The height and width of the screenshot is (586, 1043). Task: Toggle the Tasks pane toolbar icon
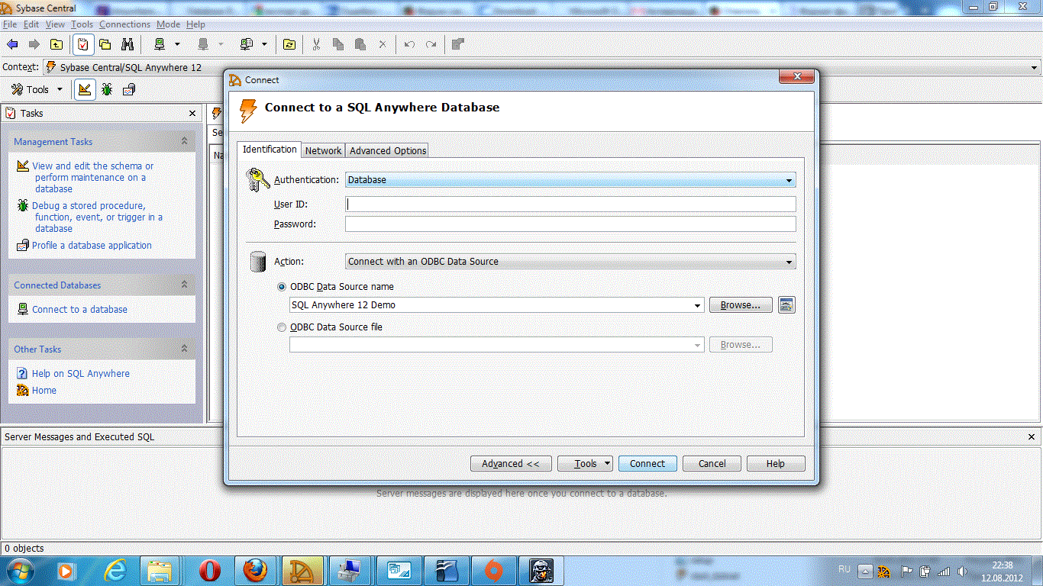(82, 44)
